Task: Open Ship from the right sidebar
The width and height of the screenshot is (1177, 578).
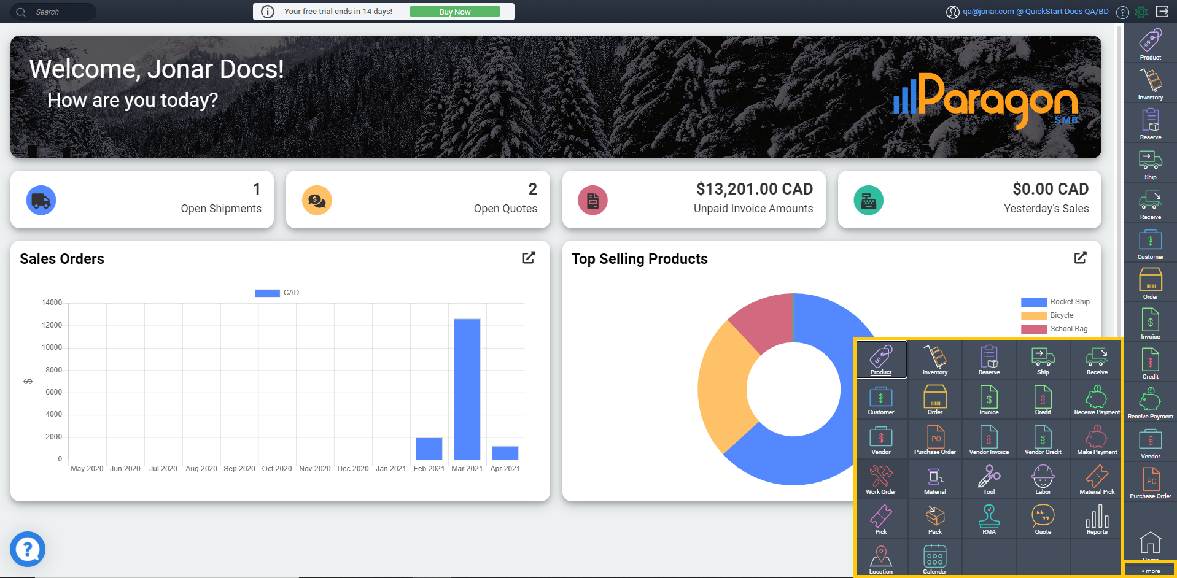Action: pos(1150,163)
